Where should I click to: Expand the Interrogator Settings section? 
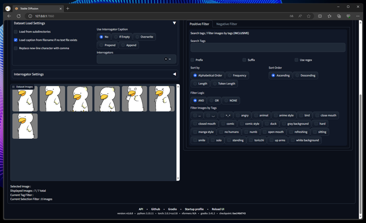(174, 74)
